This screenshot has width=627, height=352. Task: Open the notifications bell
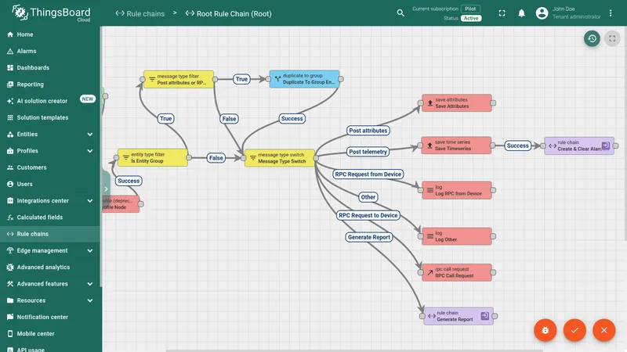click(521, 13)
